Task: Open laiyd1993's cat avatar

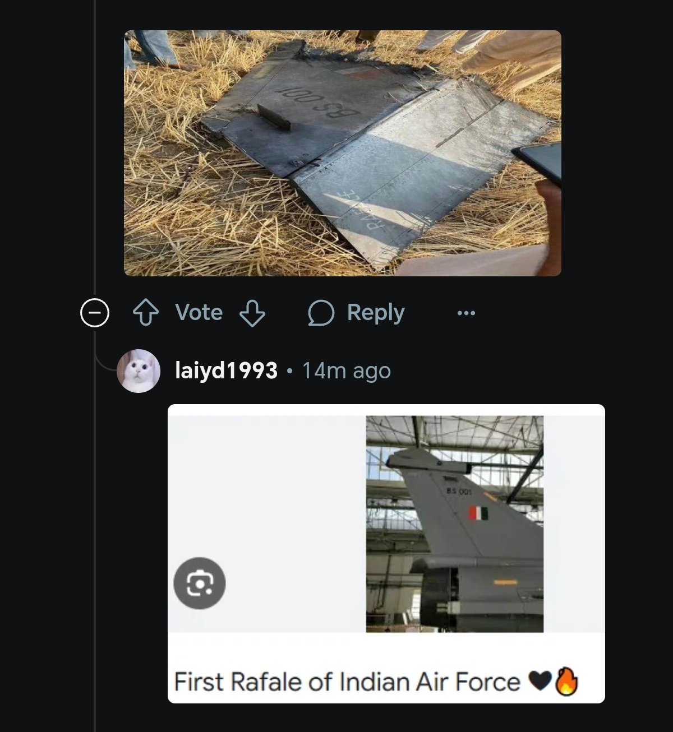Action: click(139, 370)
